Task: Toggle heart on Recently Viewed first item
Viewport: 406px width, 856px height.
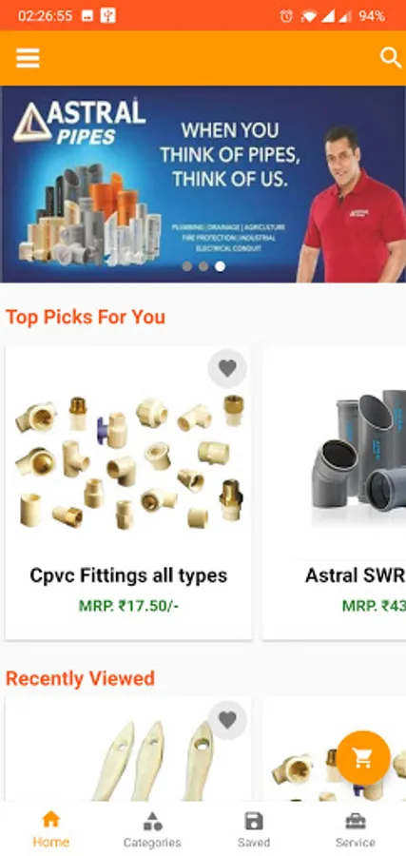Action: [x=227, y=720]
